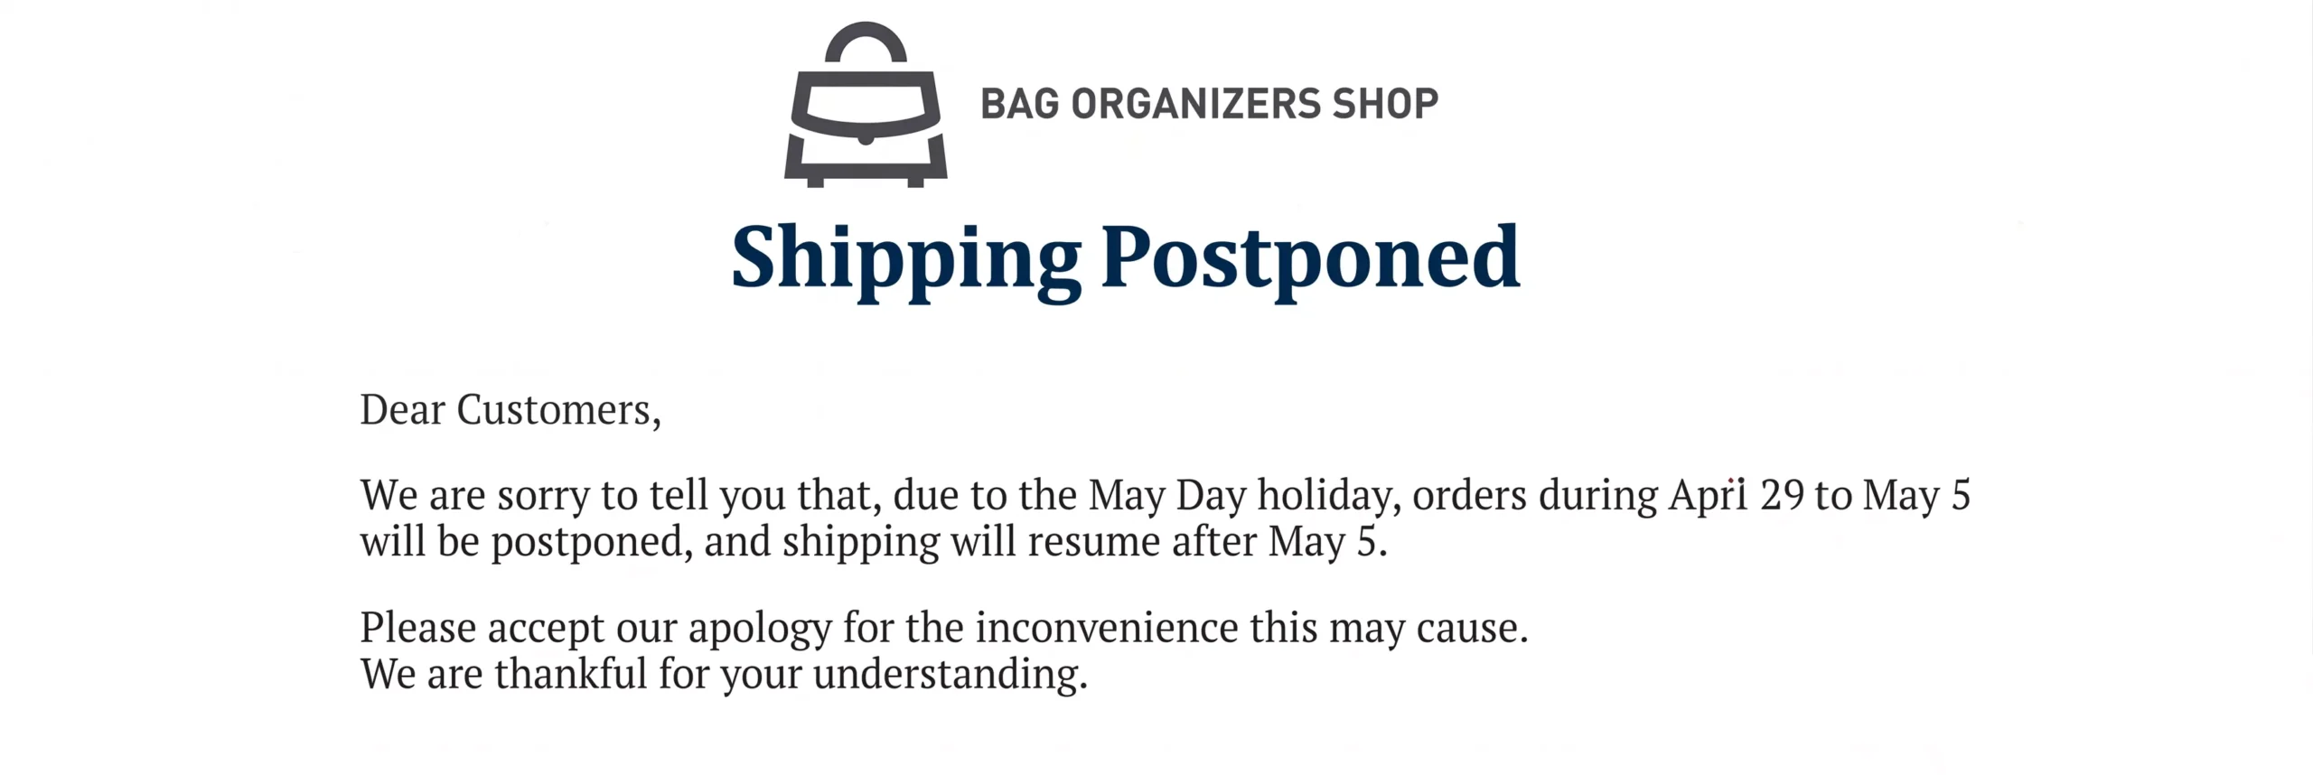Click the handle of the bag logo
This screenshot has width=2313, height=775.
866,36
